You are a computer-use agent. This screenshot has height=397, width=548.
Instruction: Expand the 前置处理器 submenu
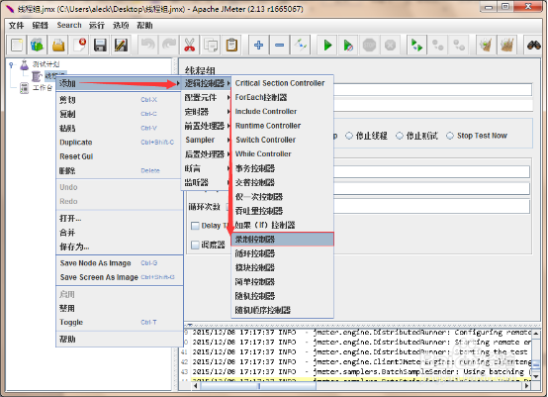206,126
